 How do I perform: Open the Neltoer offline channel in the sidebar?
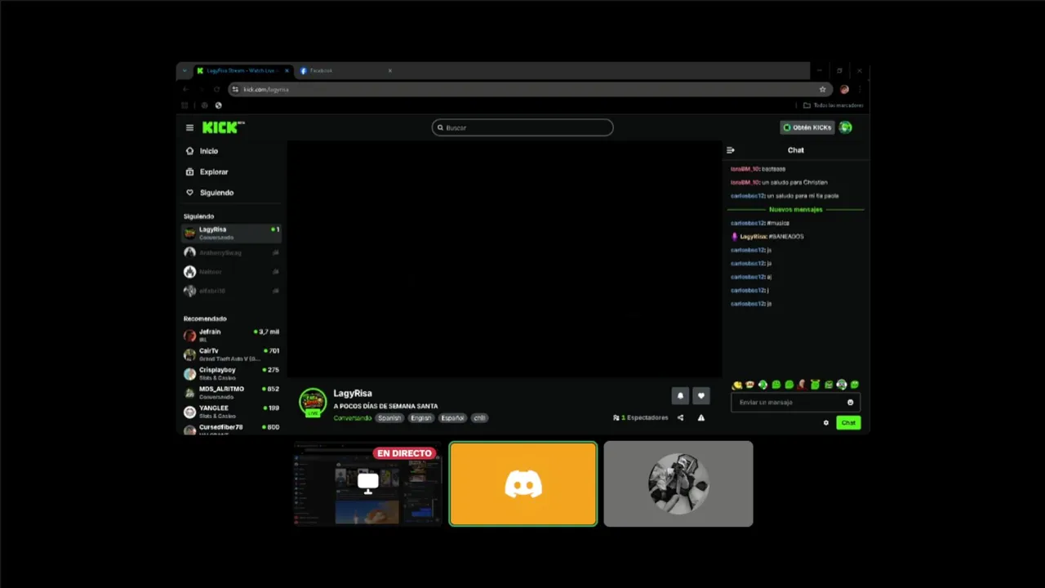pos(231,271)
